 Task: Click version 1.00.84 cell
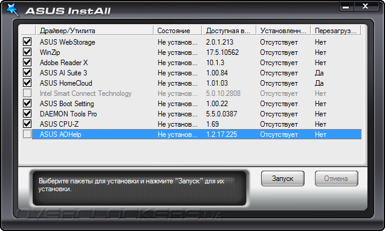tap(217, 73)
